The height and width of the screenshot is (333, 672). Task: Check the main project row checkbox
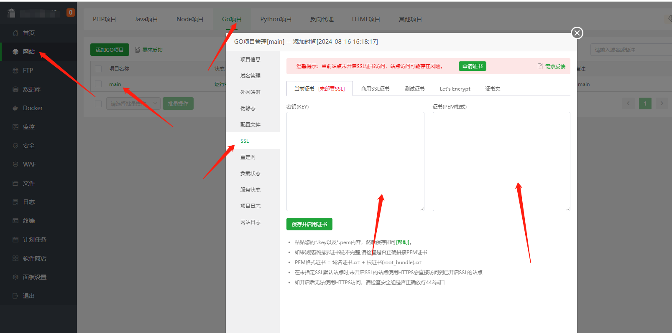coord(98,84)
